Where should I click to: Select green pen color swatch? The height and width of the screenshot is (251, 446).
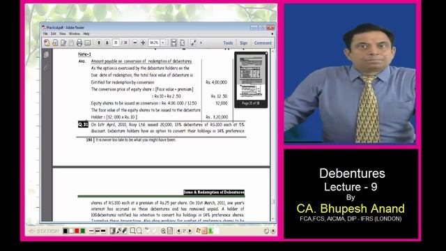point(82,231)
